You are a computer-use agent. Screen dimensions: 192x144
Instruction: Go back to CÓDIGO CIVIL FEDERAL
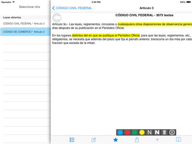click(72, 8)
